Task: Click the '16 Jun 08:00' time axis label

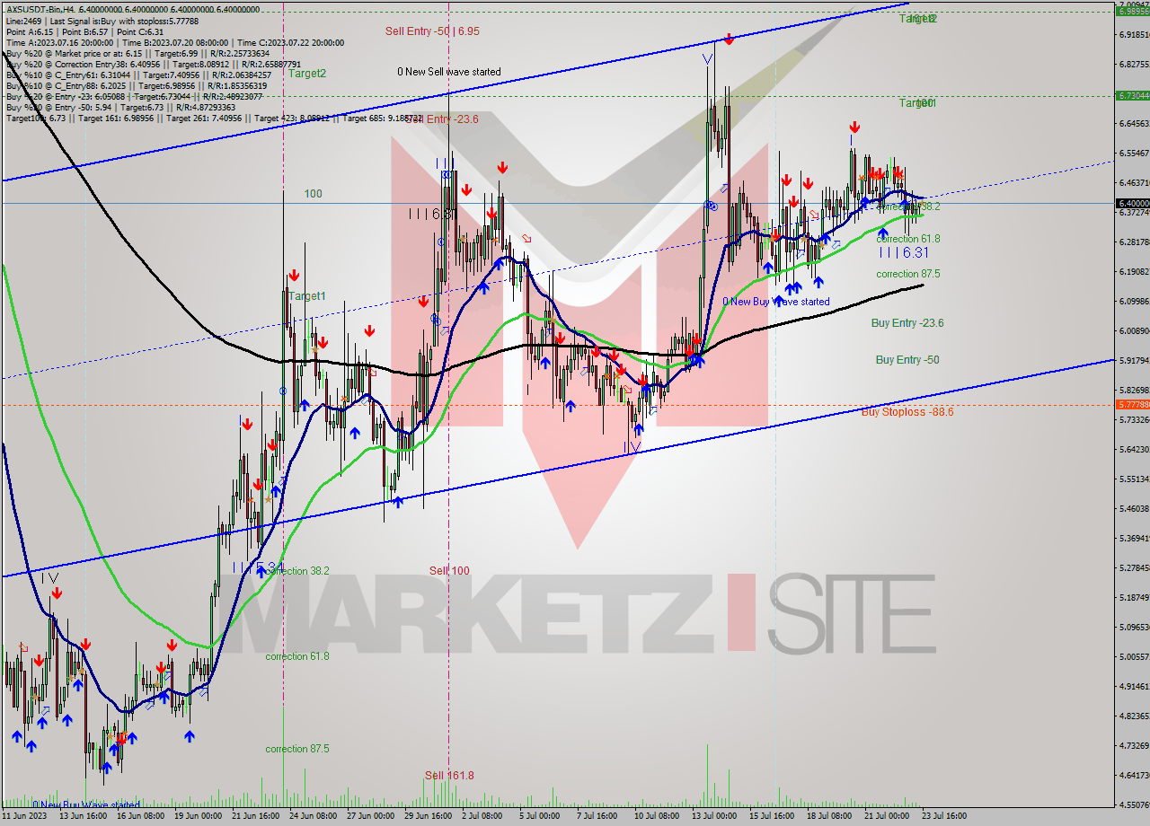Action: tap(141, 817)
